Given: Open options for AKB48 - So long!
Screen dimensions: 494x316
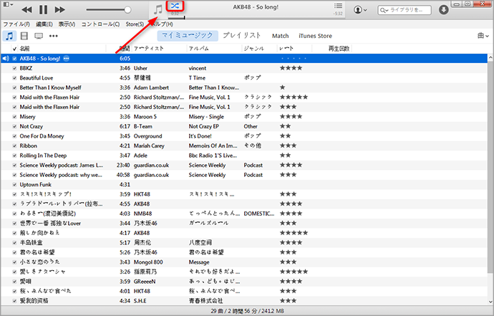Looking at the screenshot, I should click(x=66, y=58).
